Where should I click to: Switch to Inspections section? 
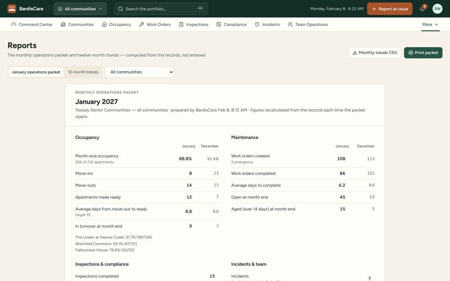click(193, 24)
